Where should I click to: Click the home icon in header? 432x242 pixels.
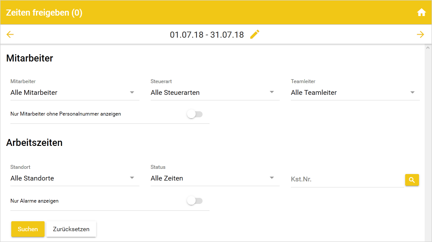click(x=421, y=13)
